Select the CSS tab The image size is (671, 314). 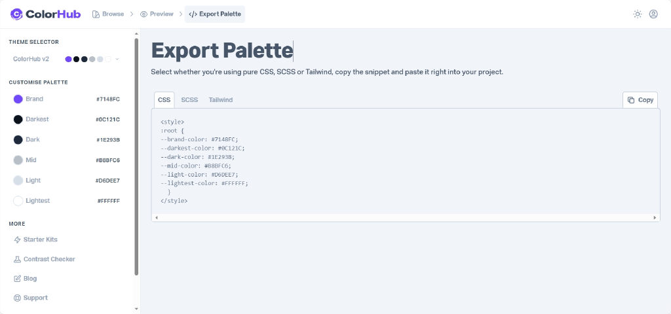click(164, 100)
